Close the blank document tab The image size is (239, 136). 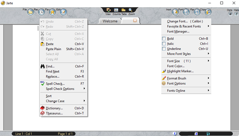pyautogui.click(x=135, y=20)
